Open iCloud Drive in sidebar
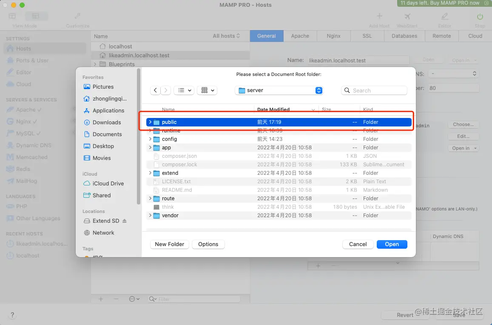 tap(104, 183)
